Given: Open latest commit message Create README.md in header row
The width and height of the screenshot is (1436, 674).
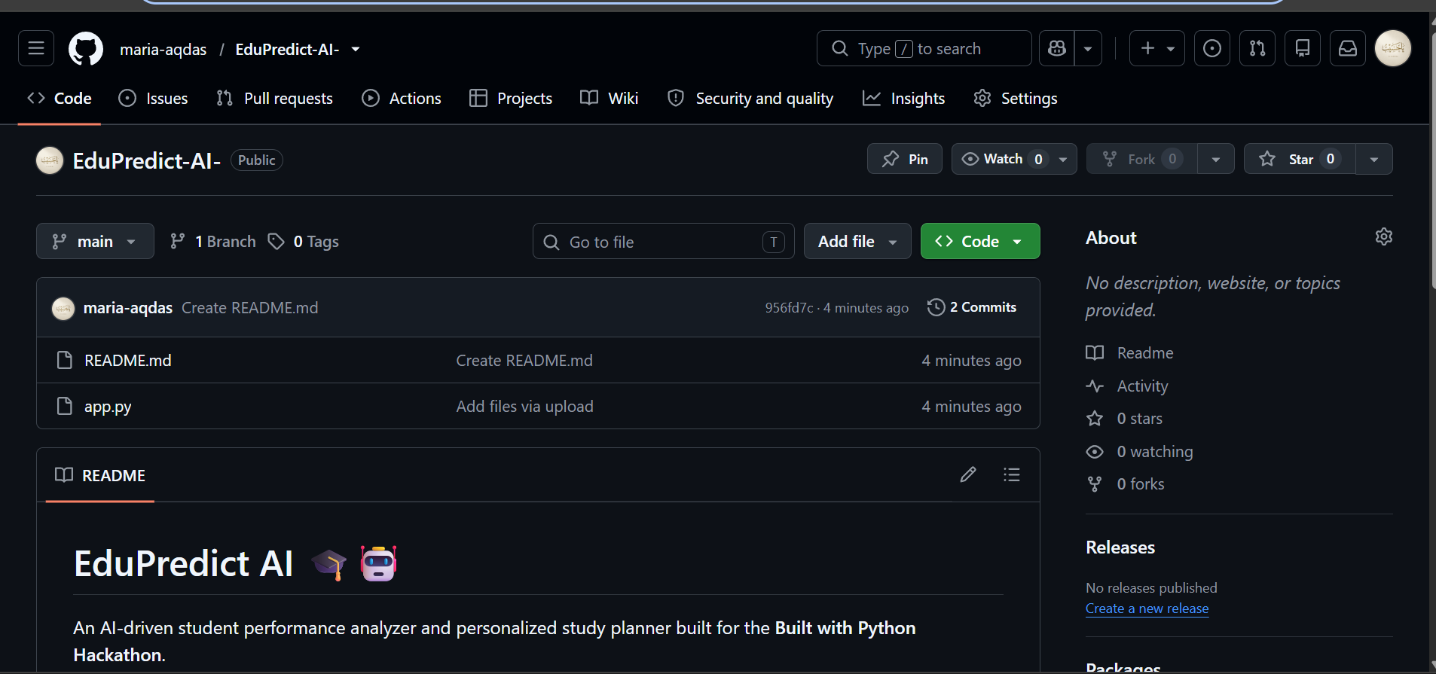Looking at the screenshot, I should pyautogui.click(x=250, y=308).
